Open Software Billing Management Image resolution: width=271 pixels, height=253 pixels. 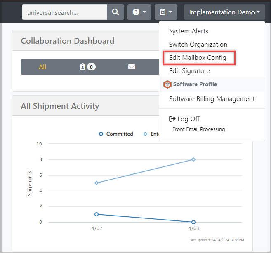click(x=212, y=99)
